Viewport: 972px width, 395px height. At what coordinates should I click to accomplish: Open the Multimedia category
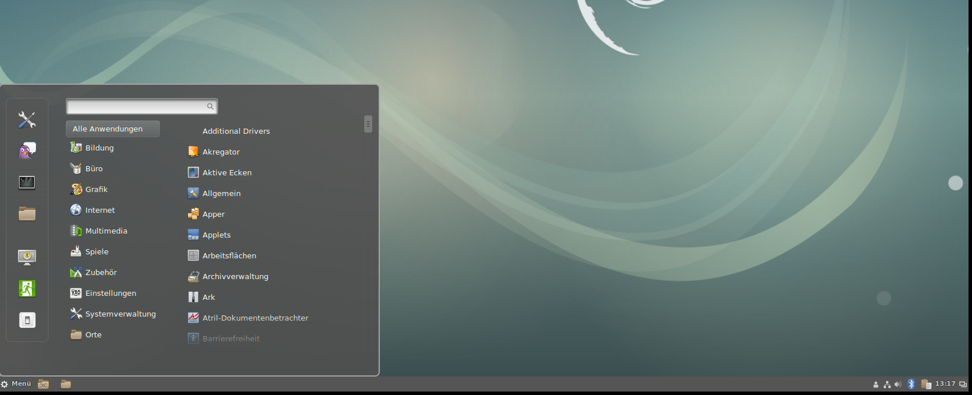pyautogui.click(x=106, y=231)
